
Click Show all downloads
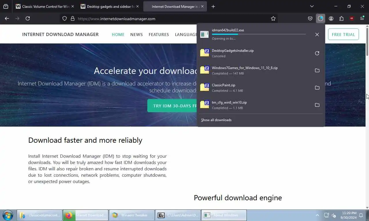point(216,120)
